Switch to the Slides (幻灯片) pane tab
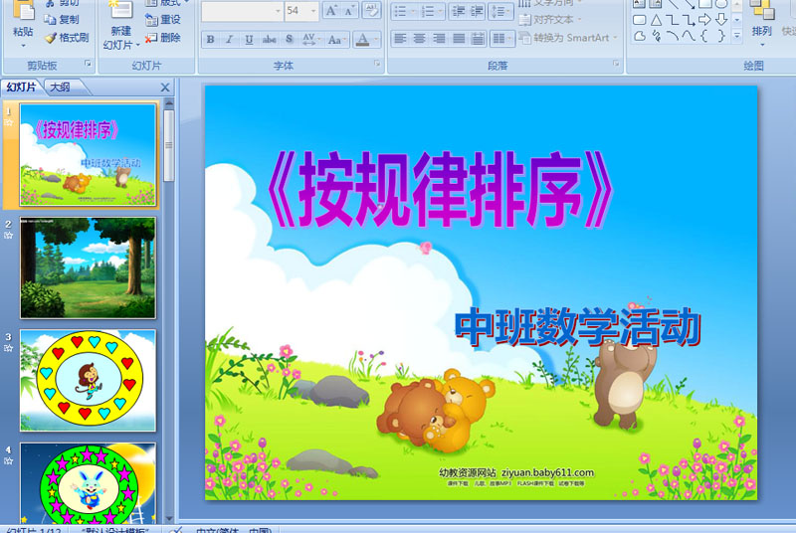This screenshot has width=796, height=533. point(21,88)
